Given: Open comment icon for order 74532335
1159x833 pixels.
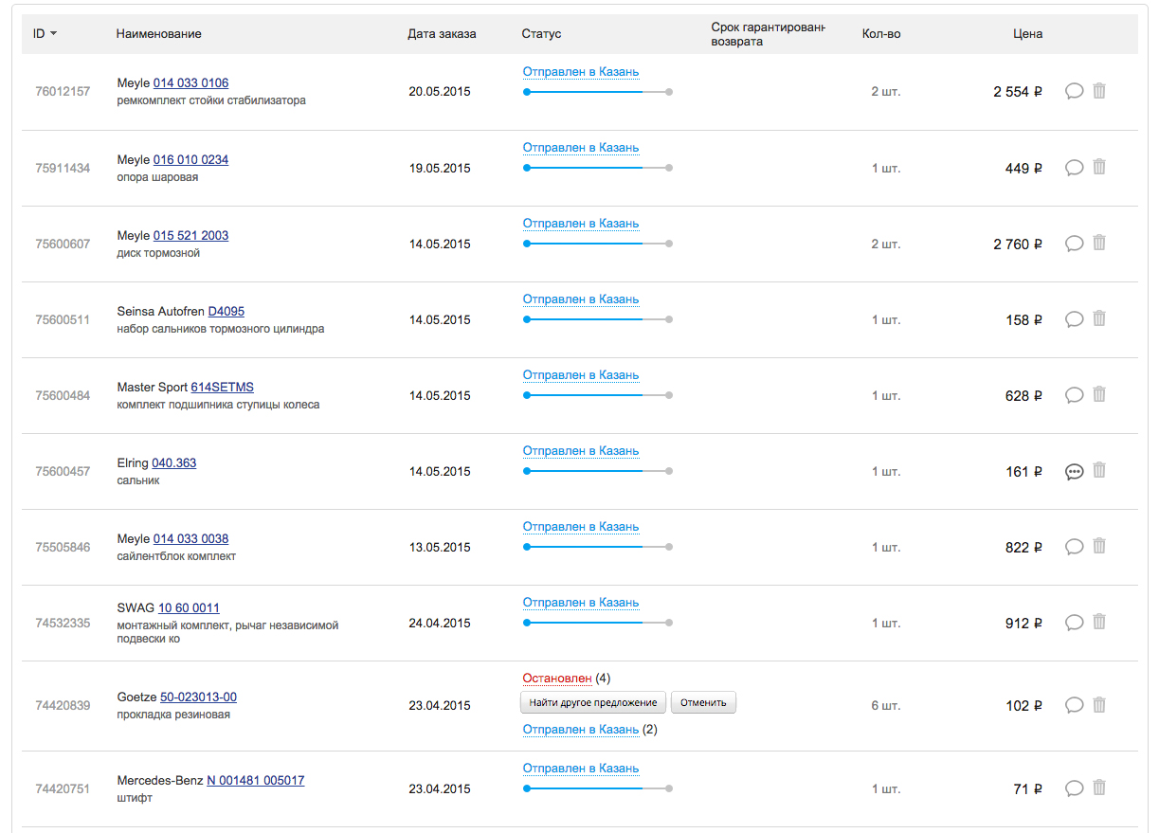Looking at the screenshot, I should [1074, 623].
